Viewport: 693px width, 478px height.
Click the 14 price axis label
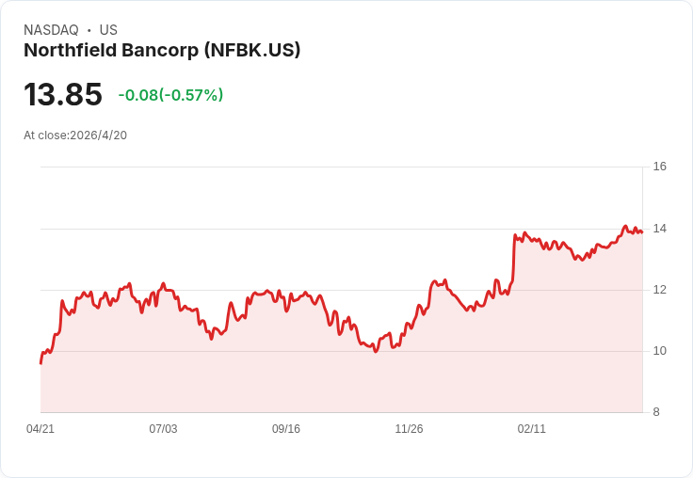pos(659,229)
